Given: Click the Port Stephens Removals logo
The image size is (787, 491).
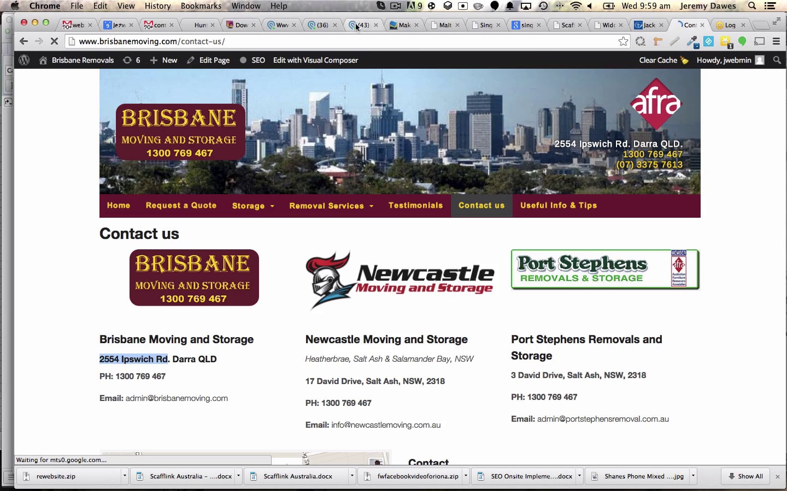Looking at the screenshot, I should click(x=605, y=269).
